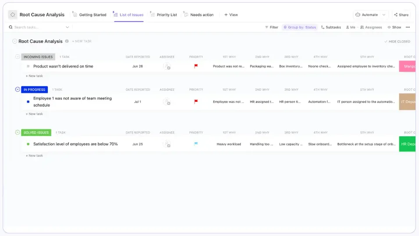
Task: Add new task under In Progress
Action: tap(34, 114)
